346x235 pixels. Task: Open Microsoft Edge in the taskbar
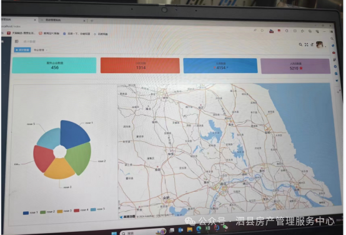pyautogui.click(x=199, y=229)
